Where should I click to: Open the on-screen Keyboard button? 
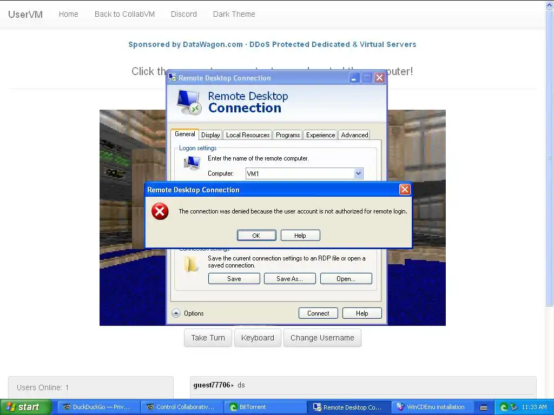point(258,338)
